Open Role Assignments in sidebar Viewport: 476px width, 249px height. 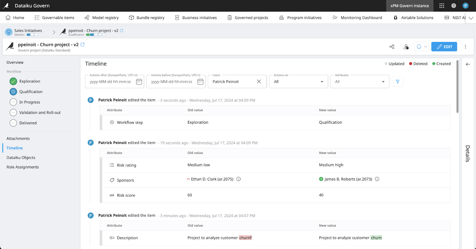[x=23, y=167]
